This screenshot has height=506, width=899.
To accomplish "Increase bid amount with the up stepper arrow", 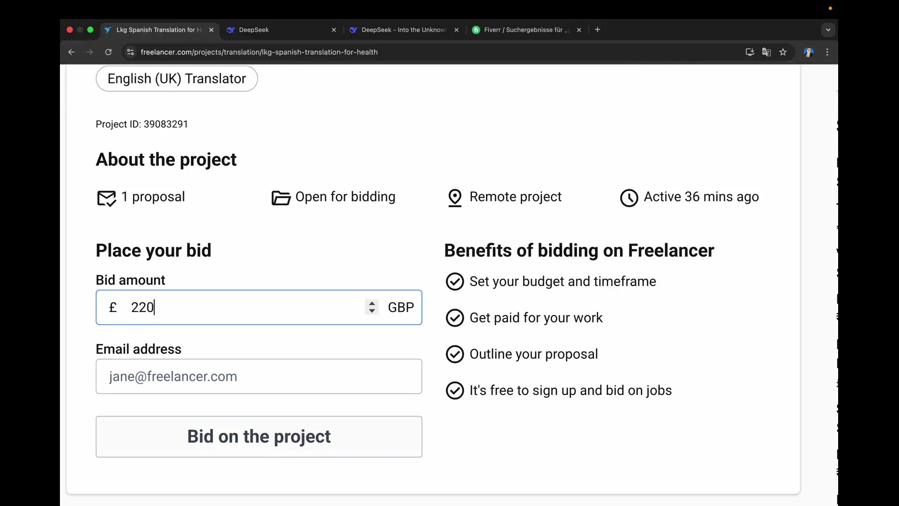I will [372, 303].
